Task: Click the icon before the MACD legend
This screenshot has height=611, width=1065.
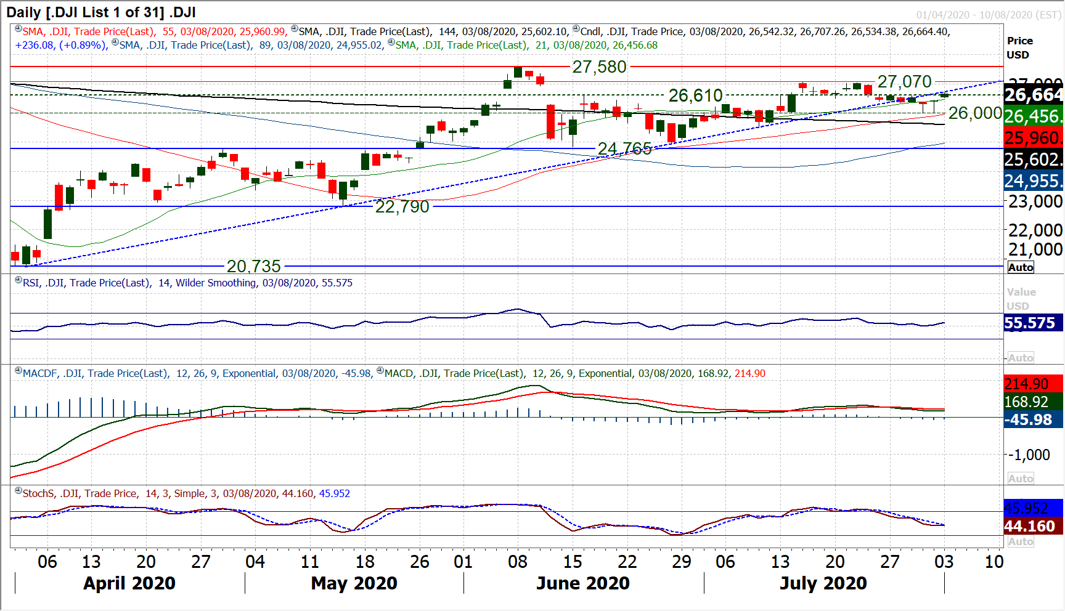Action: click(380, 371)
